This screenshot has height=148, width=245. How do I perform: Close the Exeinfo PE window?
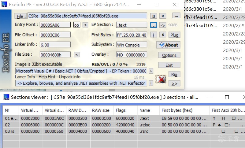coord(175,5)
